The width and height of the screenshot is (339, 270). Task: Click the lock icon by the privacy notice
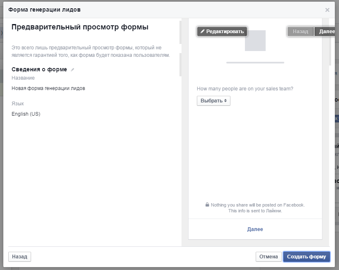point(207,205)
